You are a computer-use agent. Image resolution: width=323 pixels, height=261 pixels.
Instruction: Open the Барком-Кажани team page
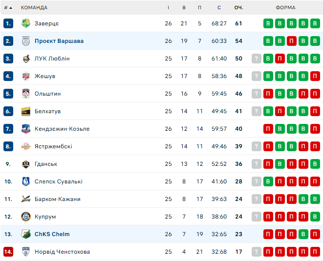pyautogui.click(x=57, y=199)
